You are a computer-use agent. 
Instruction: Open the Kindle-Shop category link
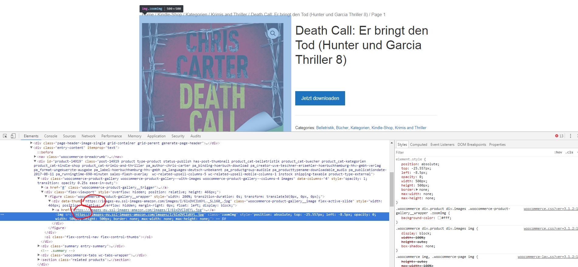coord(382,128)
